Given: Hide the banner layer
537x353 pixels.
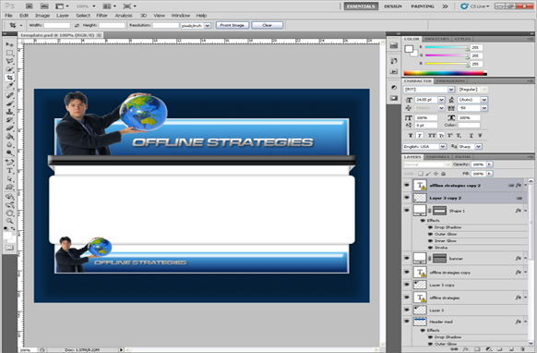Looking at the screenshot, I should 407,259.
